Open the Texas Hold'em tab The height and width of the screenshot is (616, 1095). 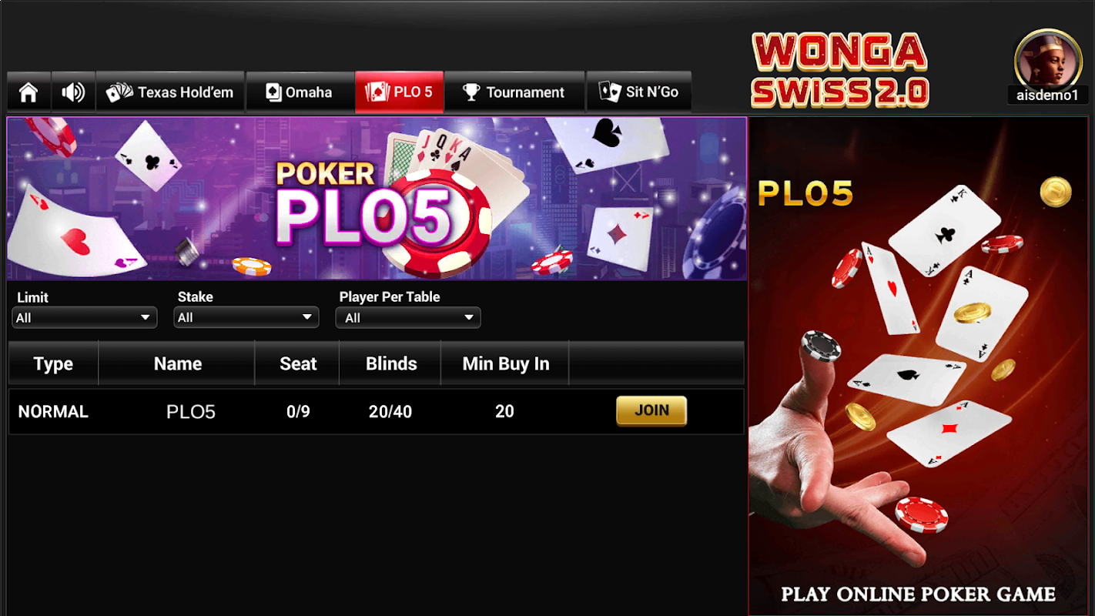click(x=170, y=92)
